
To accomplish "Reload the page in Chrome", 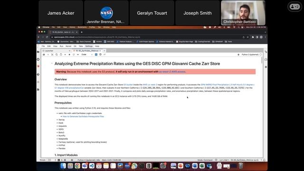I will pos(47,37).
